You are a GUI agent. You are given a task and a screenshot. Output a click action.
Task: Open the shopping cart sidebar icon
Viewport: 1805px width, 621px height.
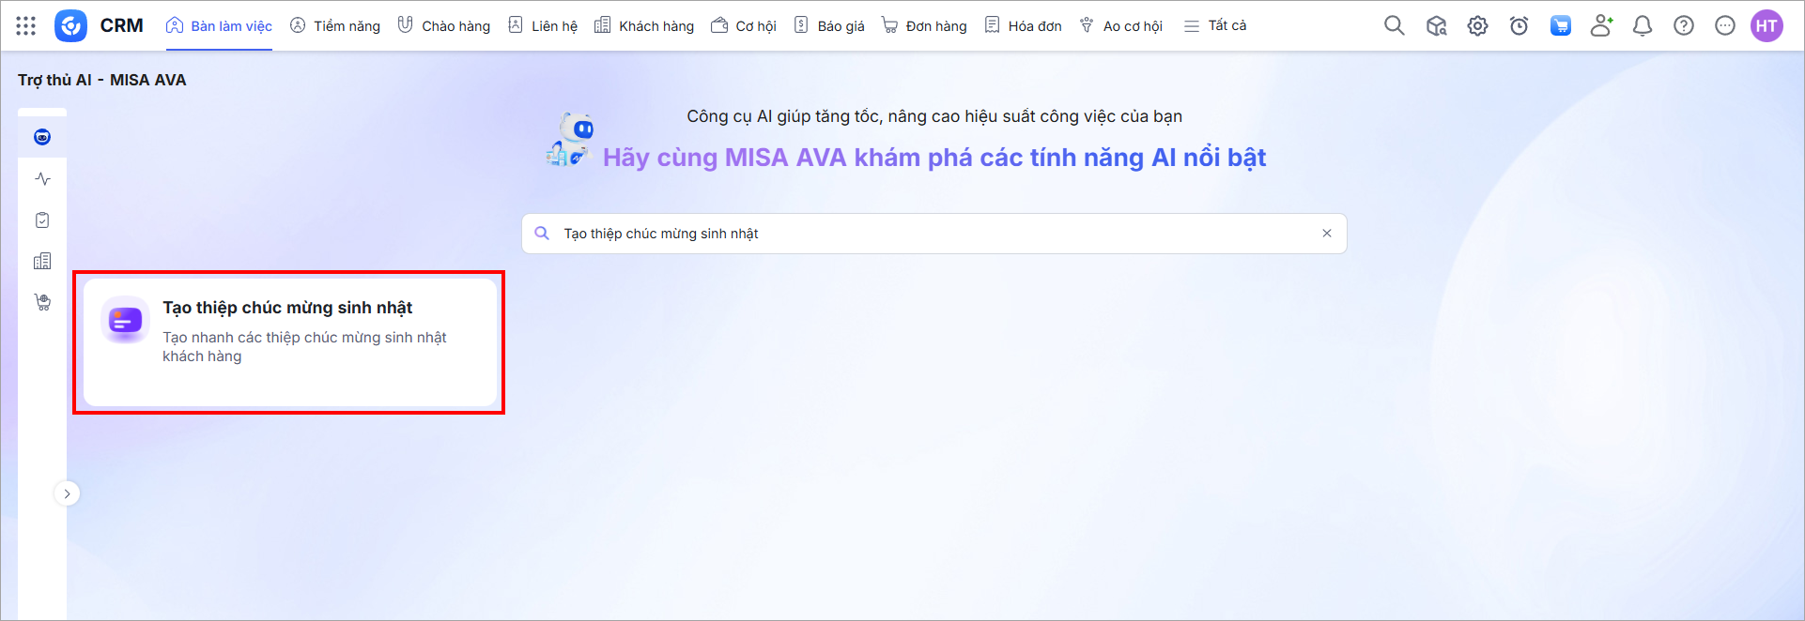[42, 302]
